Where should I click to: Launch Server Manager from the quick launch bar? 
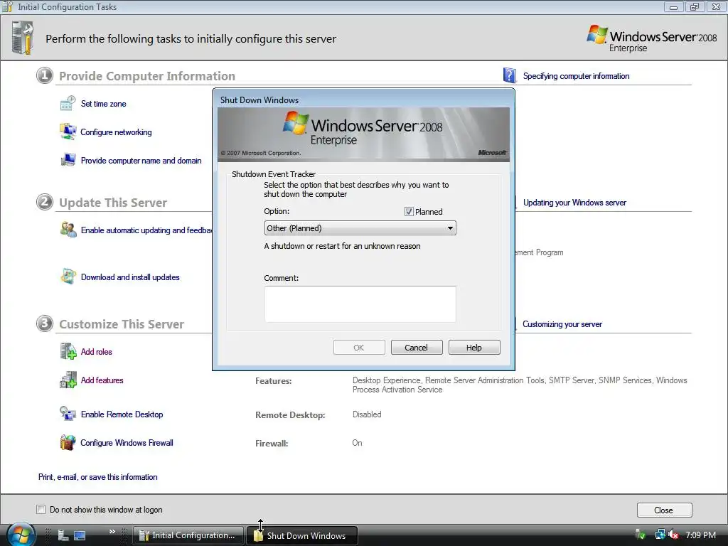click(x=63, y=535)
